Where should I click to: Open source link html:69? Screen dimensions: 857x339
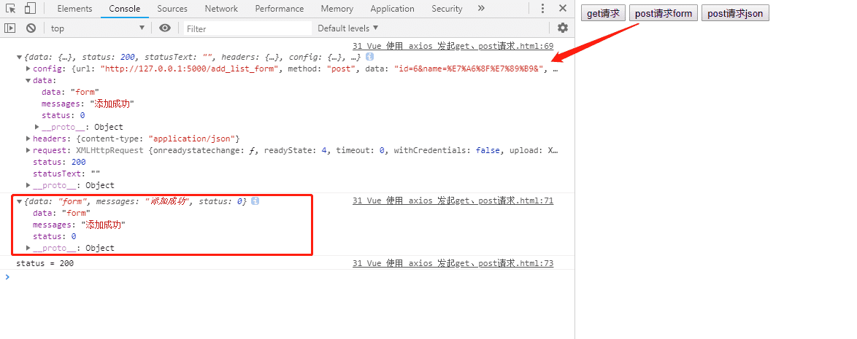coord(453,47)
